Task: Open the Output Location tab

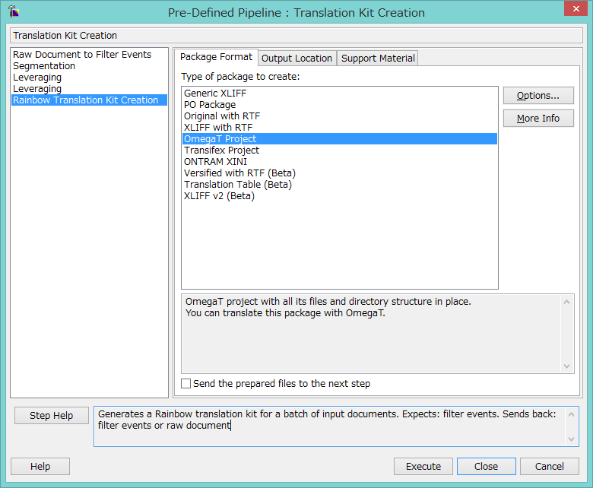Action: pos(296,59)
